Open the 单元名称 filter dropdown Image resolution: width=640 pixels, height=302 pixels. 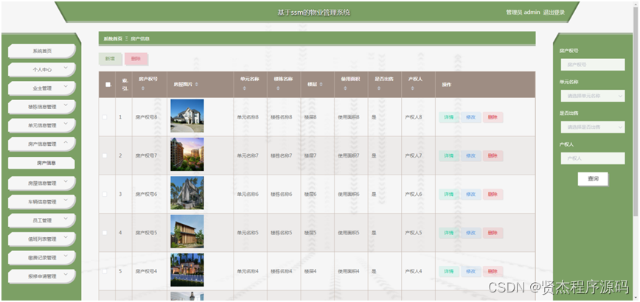tap(593, 96)
